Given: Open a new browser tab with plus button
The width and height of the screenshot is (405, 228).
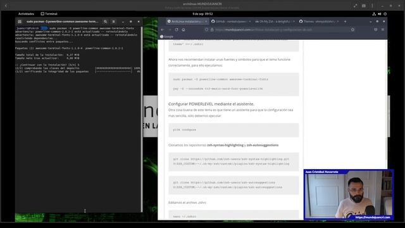Looking at the screenshot, I should point(346,22).
